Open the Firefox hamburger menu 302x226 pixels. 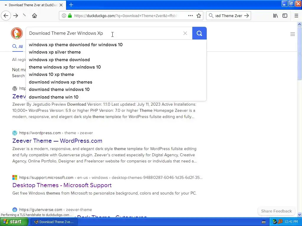296,16
